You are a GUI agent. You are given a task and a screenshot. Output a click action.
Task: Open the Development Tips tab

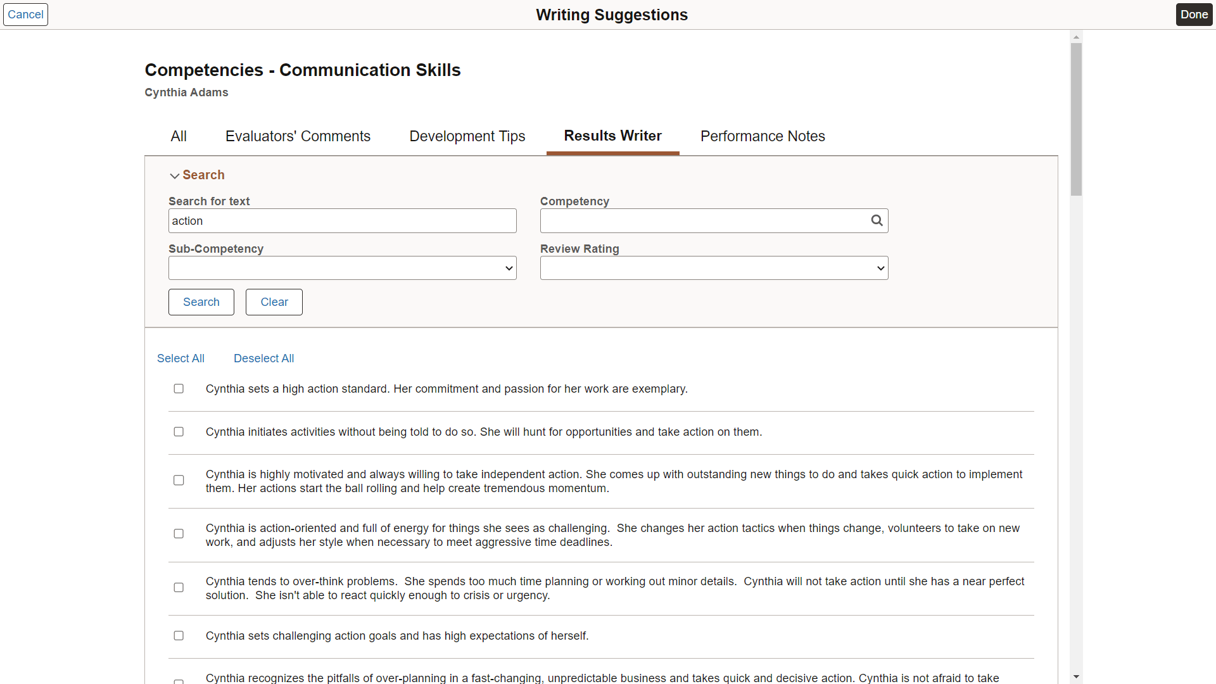tap(467, 136)
